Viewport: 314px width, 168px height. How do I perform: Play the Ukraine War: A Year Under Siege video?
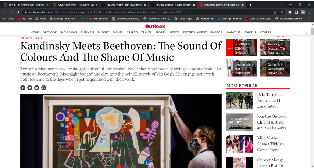242,68
